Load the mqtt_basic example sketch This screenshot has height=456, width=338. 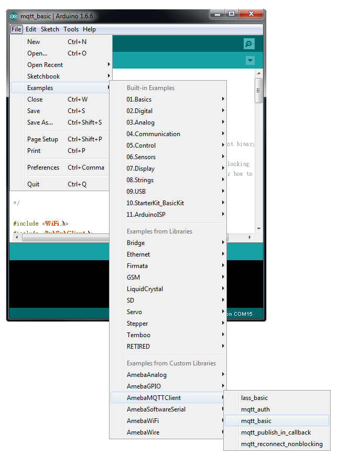click(277, 421)
